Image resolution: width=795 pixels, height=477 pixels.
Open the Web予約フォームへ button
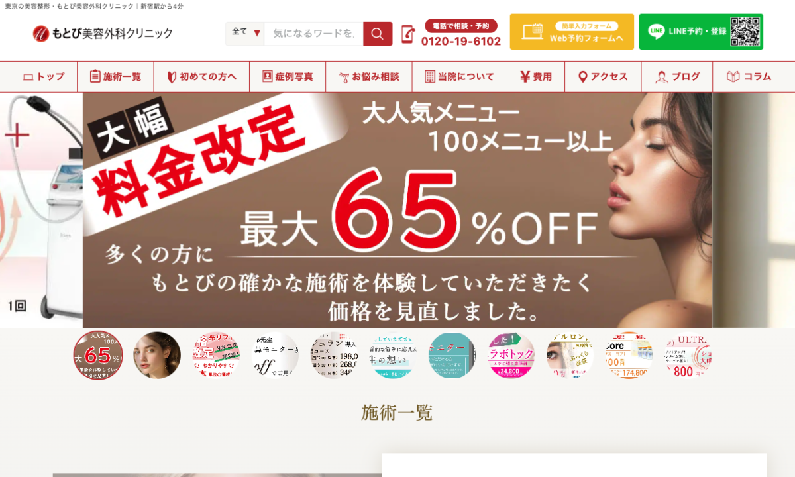coord(572,32)
